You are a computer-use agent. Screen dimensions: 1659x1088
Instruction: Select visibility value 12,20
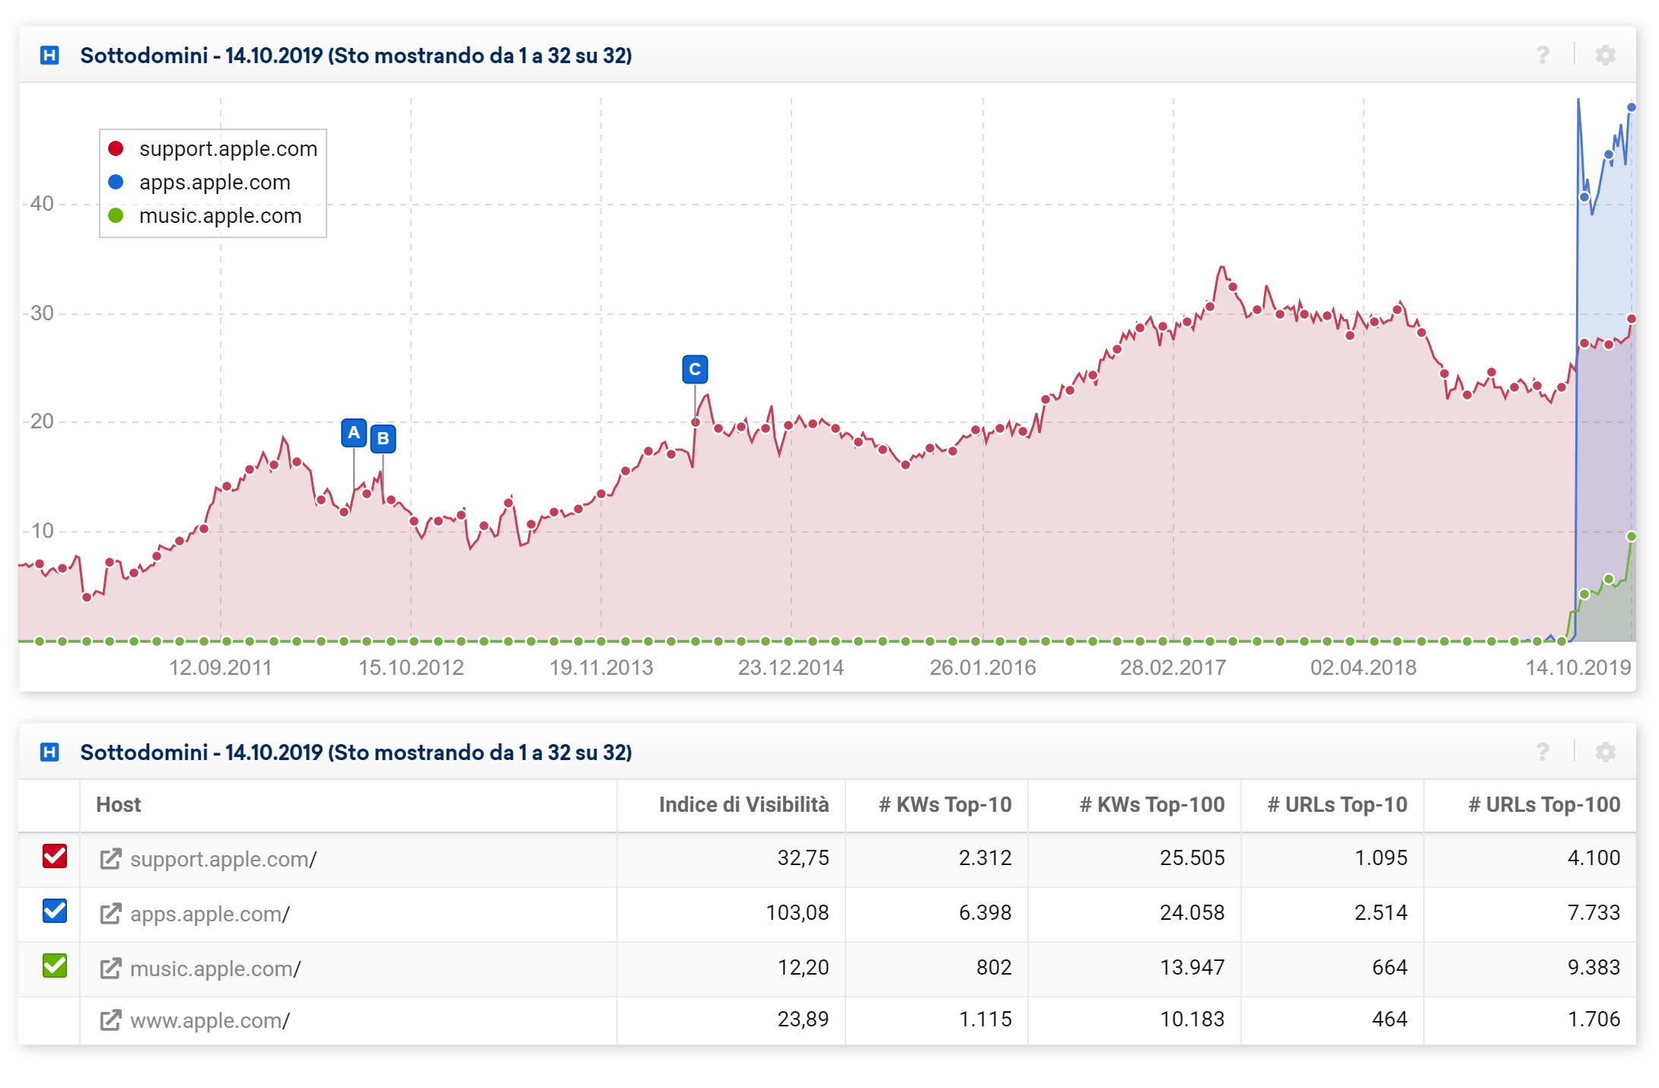click(803, 968)
